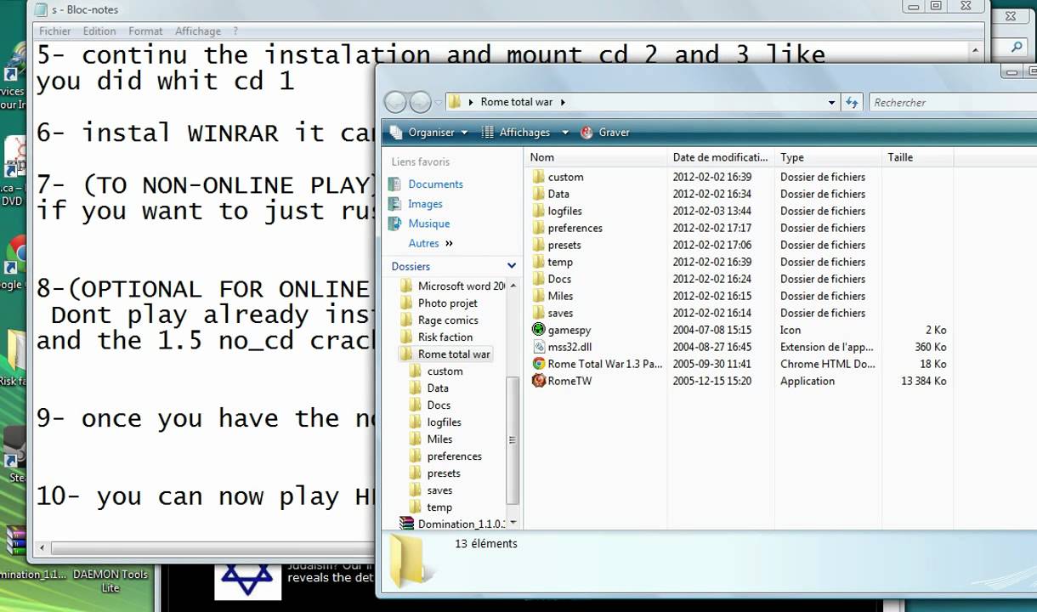Click the refresh button by address bar
Viewport: 1037px width, 612px height.
click(x=852, y=102)
